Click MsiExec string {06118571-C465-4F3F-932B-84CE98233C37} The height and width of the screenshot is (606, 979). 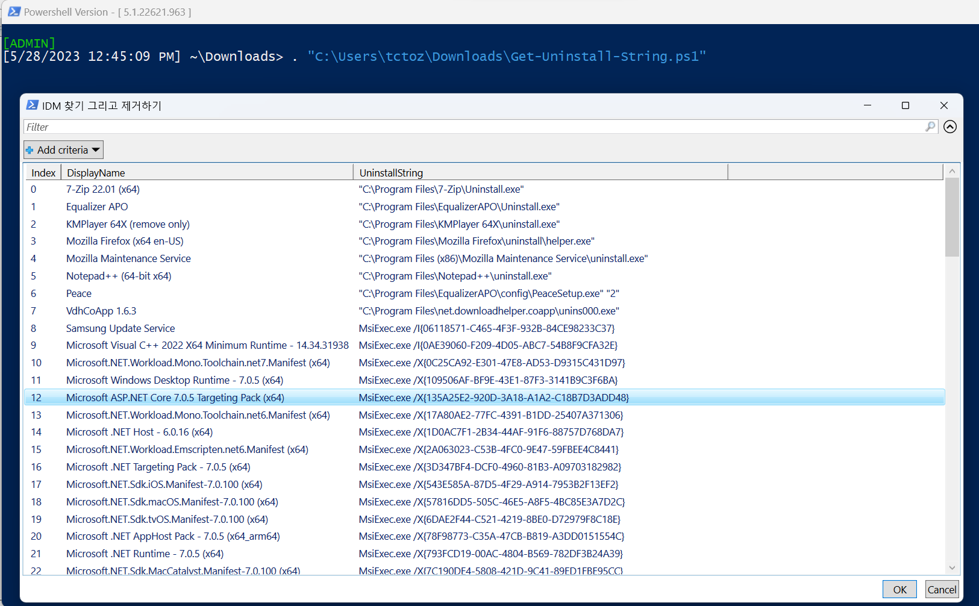click(x=487, y=328)
